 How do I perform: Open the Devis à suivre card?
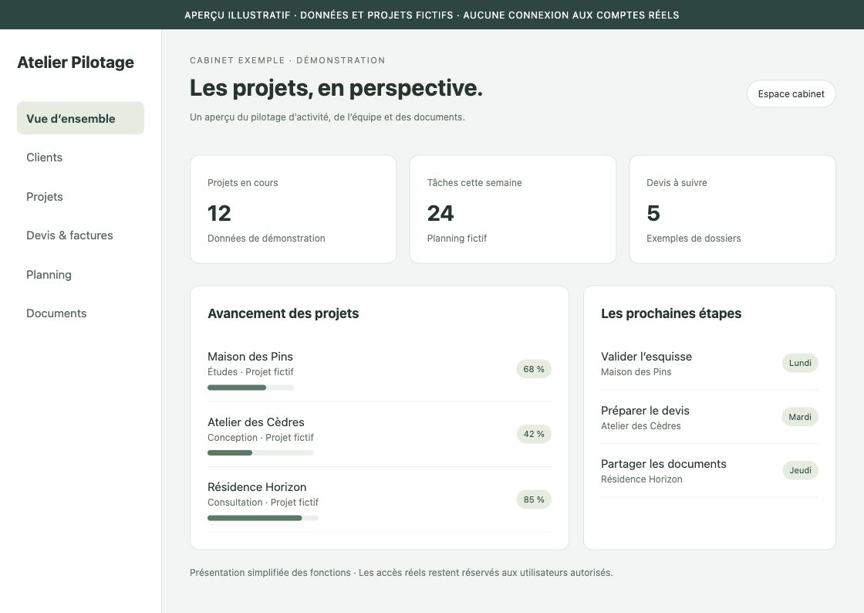pyautogui.click(x=732, y=209)
